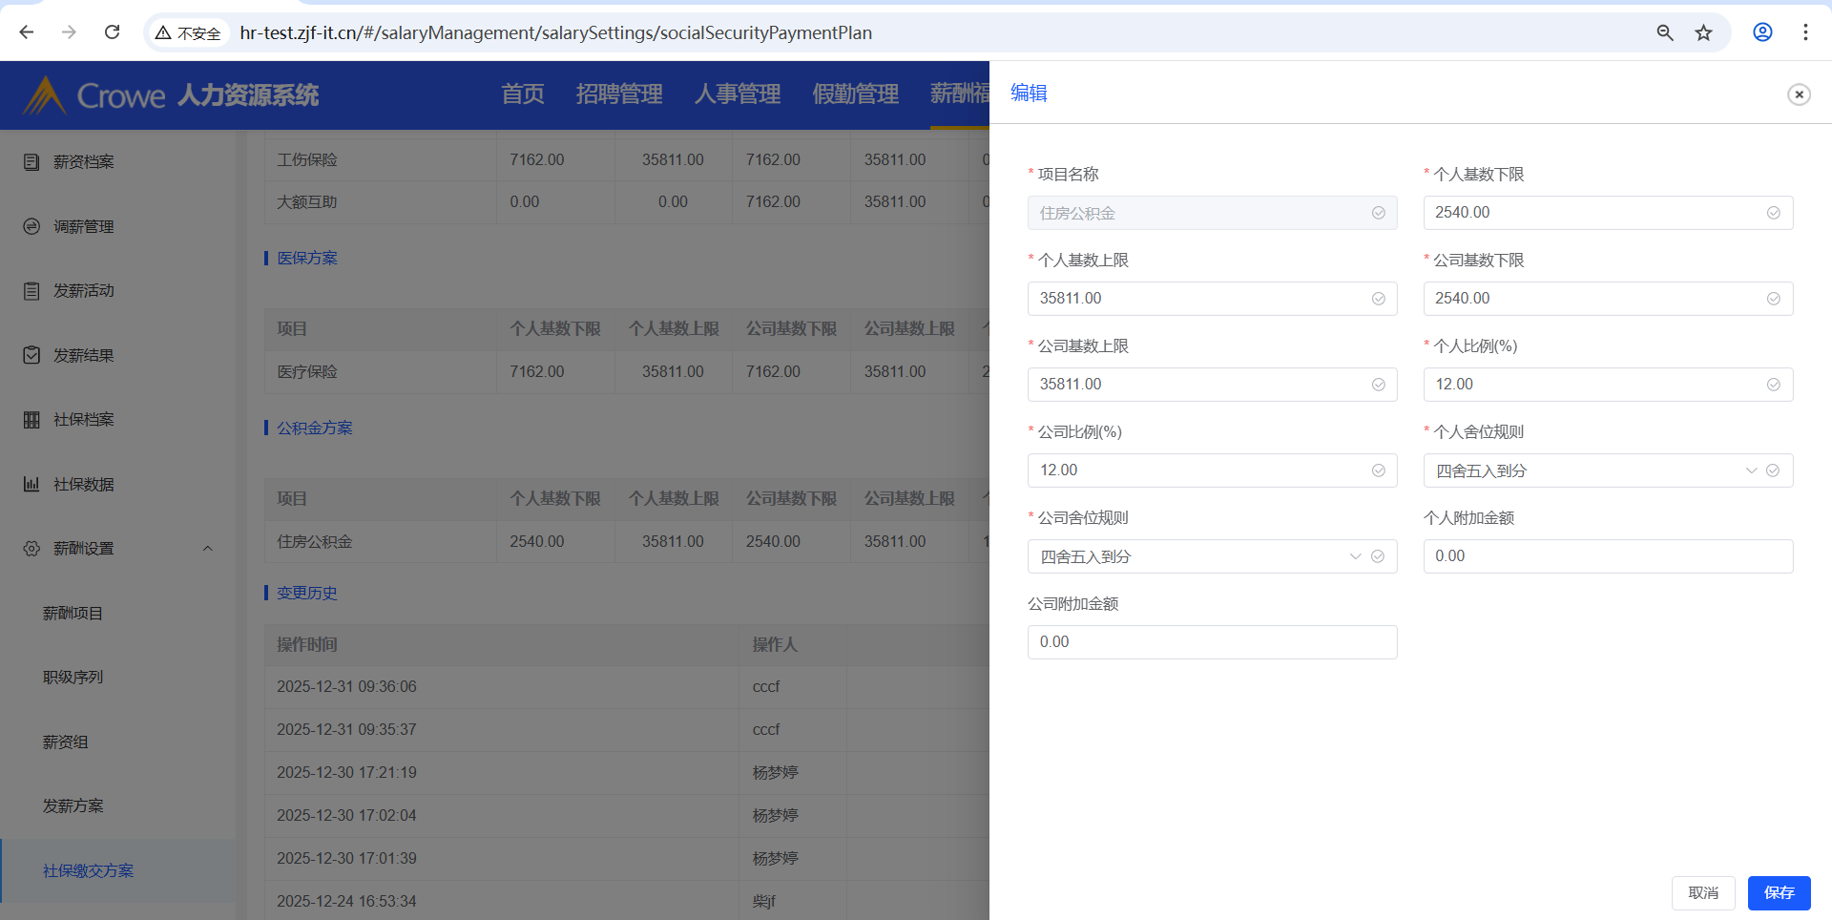Viewport: 1832px width, 920px height.
Task: Reload the page in browser
Action: click(x=112, y=32)
